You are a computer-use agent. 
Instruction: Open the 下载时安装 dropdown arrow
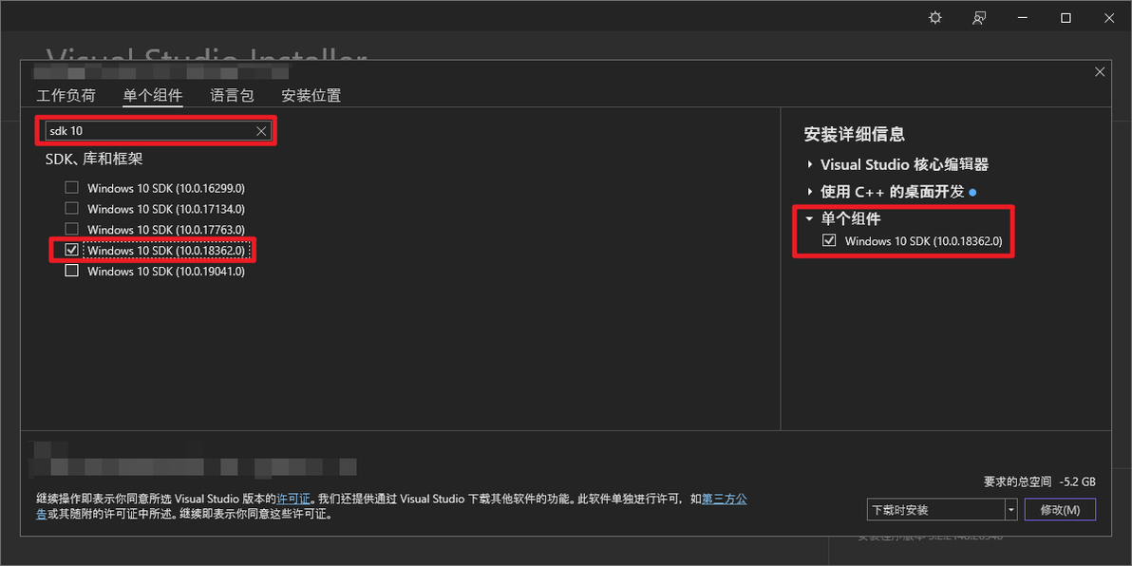(x=1010, y=510)
